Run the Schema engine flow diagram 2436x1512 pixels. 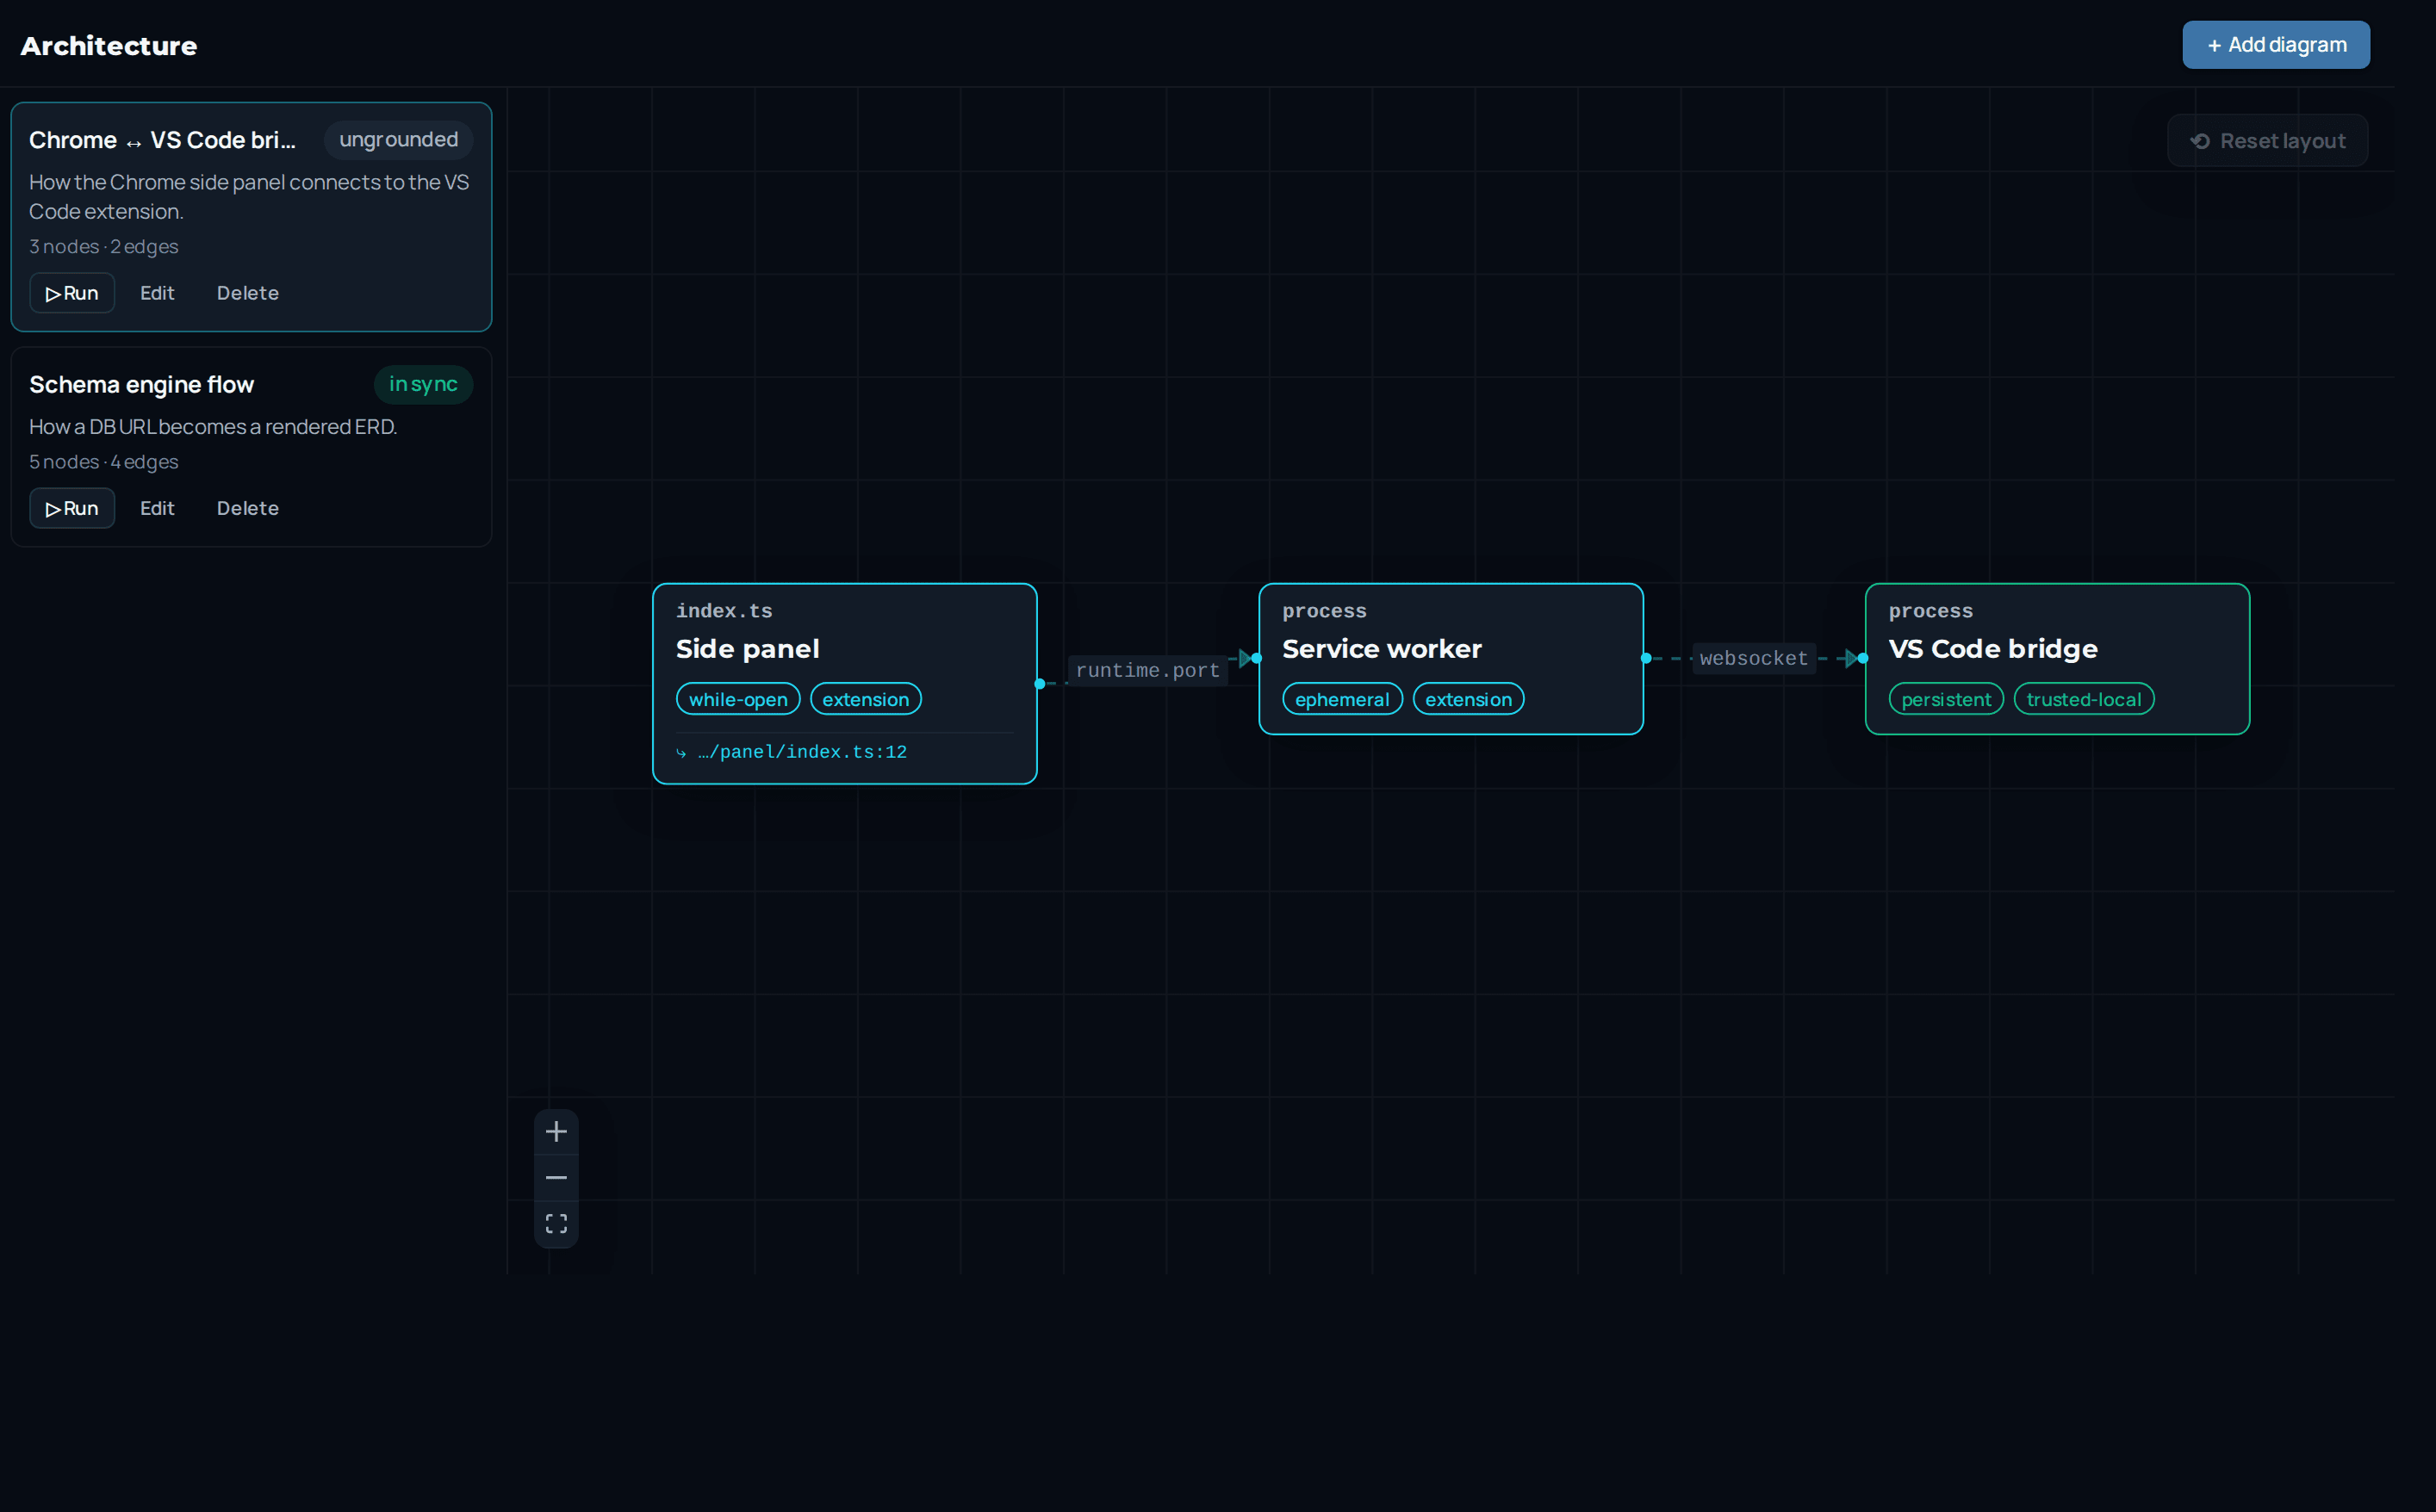(72, 508)
